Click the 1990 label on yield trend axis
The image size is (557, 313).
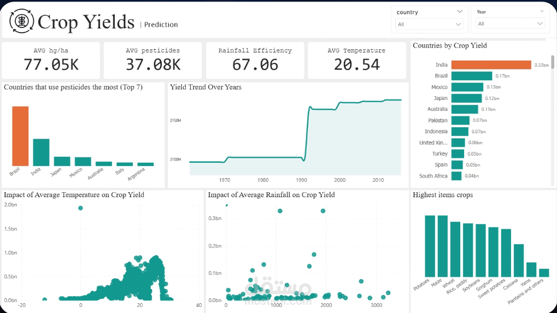pos(301,180)
